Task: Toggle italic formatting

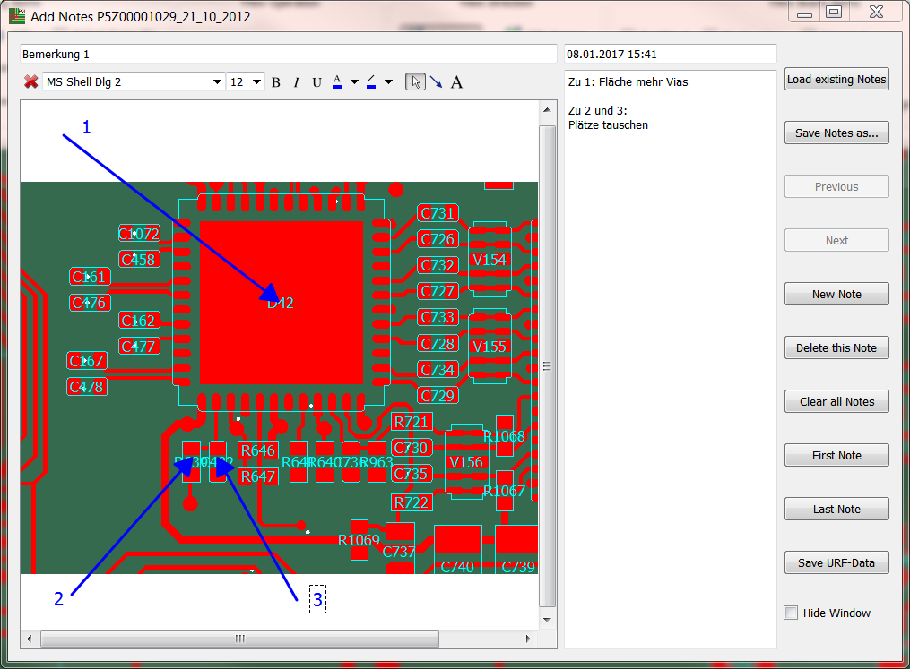Action: [296, 82]
